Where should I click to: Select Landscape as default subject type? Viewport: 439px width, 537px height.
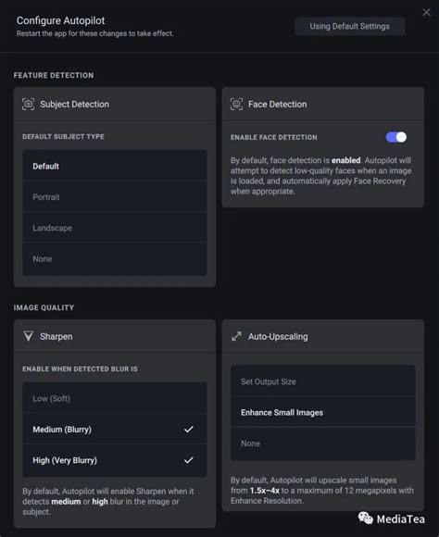115,228
